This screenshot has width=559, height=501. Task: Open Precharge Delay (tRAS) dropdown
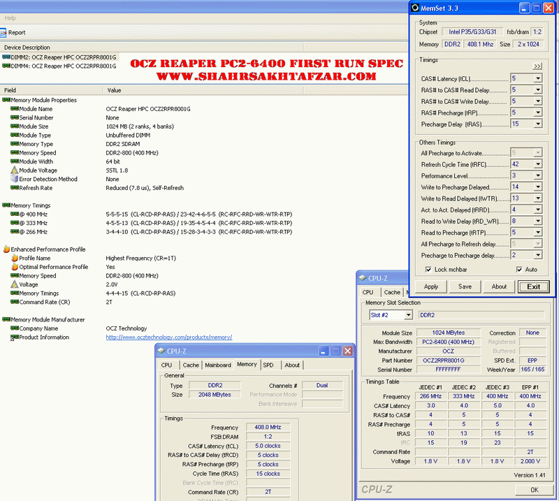(538, 124)
